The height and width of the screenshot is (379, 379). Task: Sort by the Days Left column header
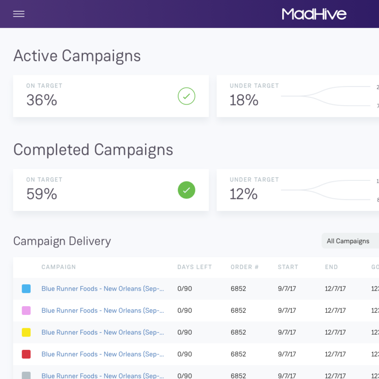click(194, 267)
